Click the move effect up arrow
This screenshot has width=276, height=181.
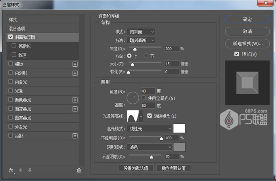coord(20,170)
